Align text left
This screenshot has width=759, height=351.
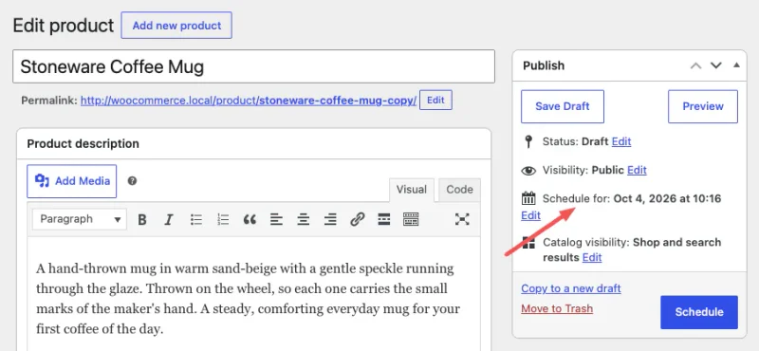coord(276,219)
